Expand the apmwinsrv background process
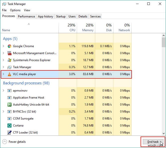 (x=3, y=91)
